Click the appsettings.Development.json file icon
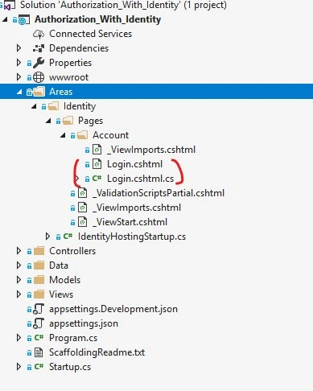The image size is (313, 391). [x=39, y=309]
